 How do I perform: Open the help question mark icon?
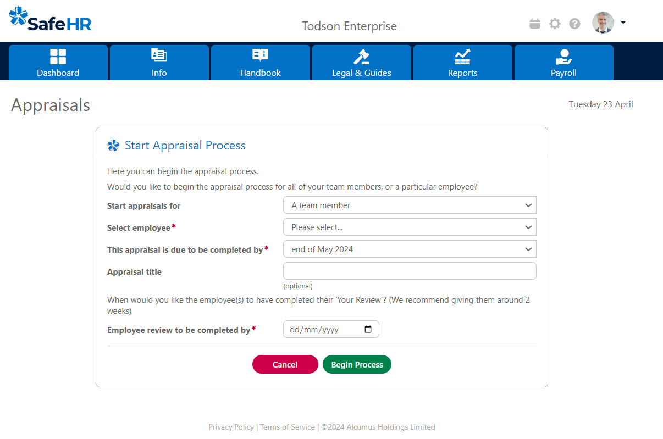pos(574,24)
